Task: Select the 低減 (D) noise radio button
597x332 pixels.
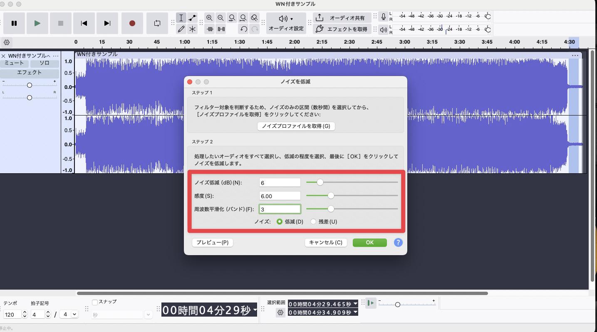Action: tap(280, 222)
